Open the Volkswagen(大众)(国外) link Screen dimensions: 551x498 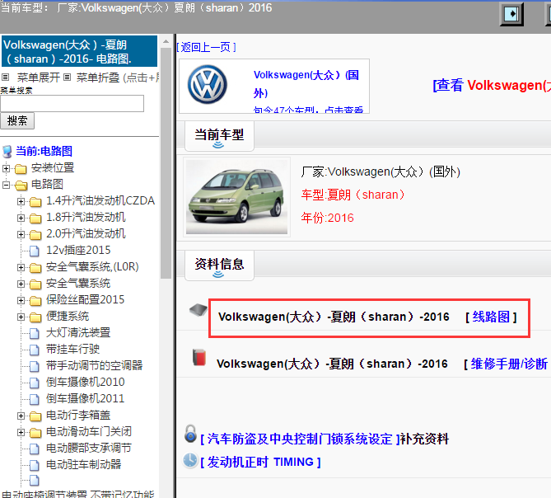(x=306, y=84)
